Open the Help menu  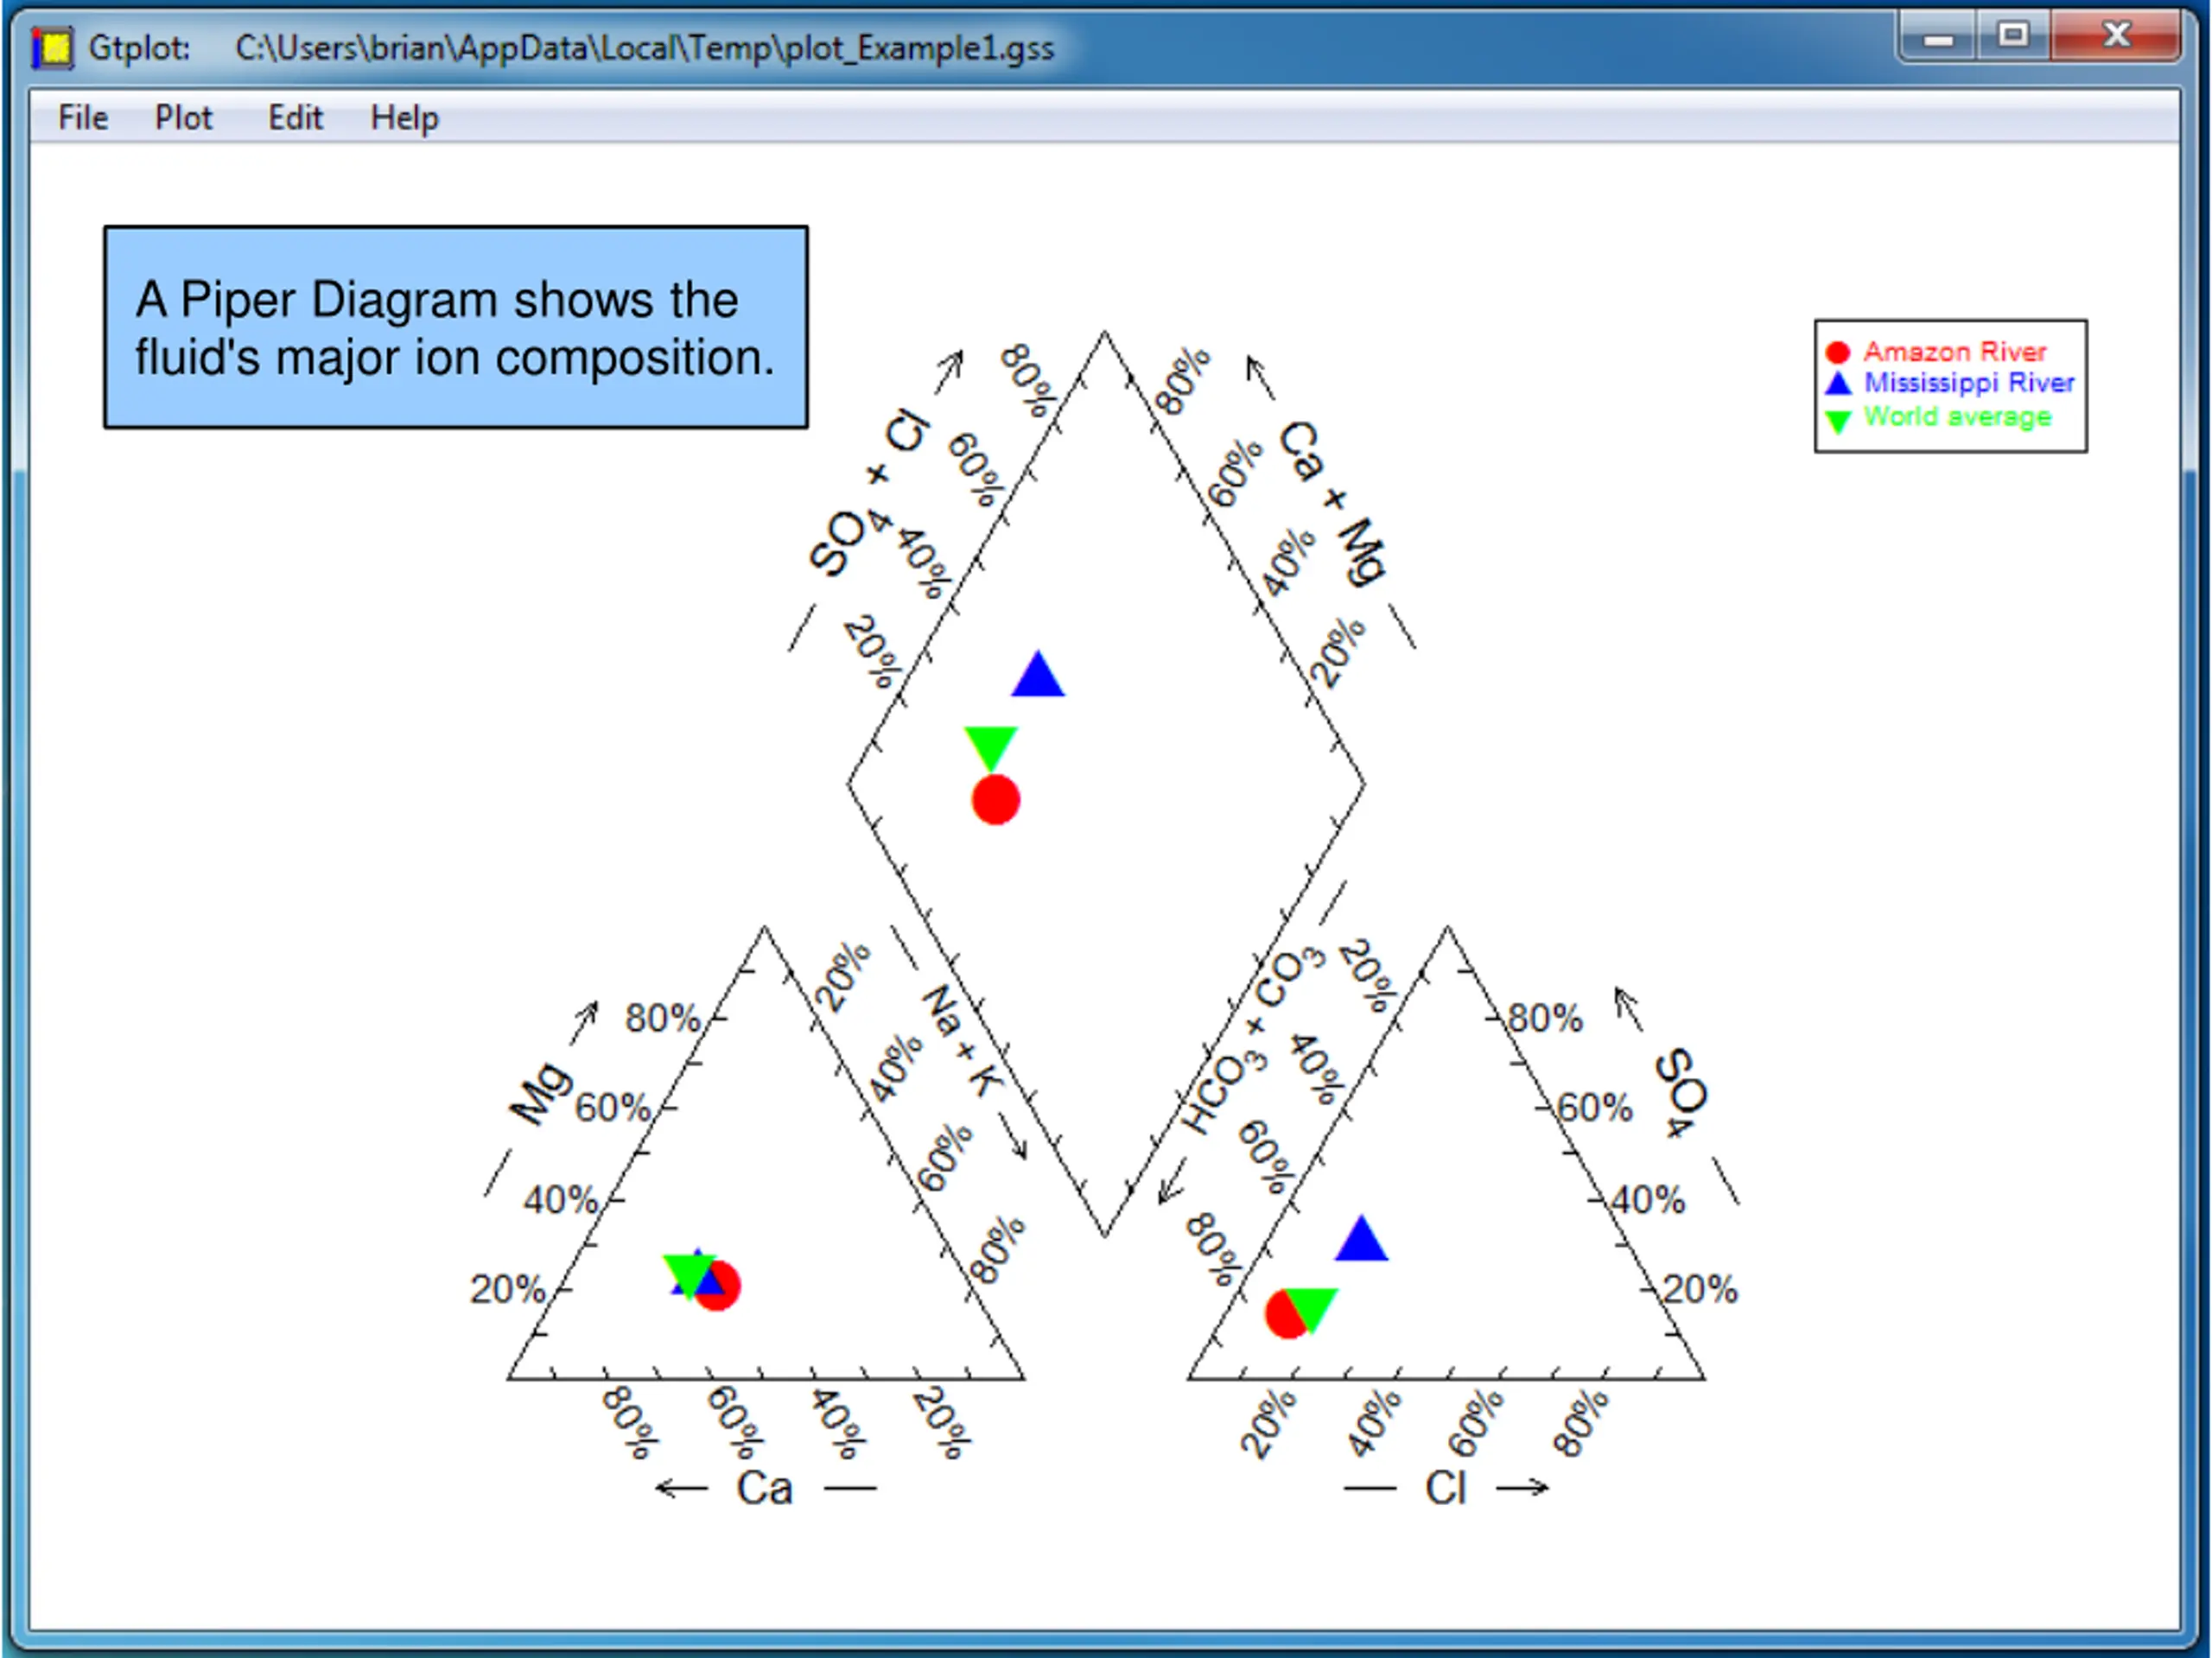click(x=404, y=118)
